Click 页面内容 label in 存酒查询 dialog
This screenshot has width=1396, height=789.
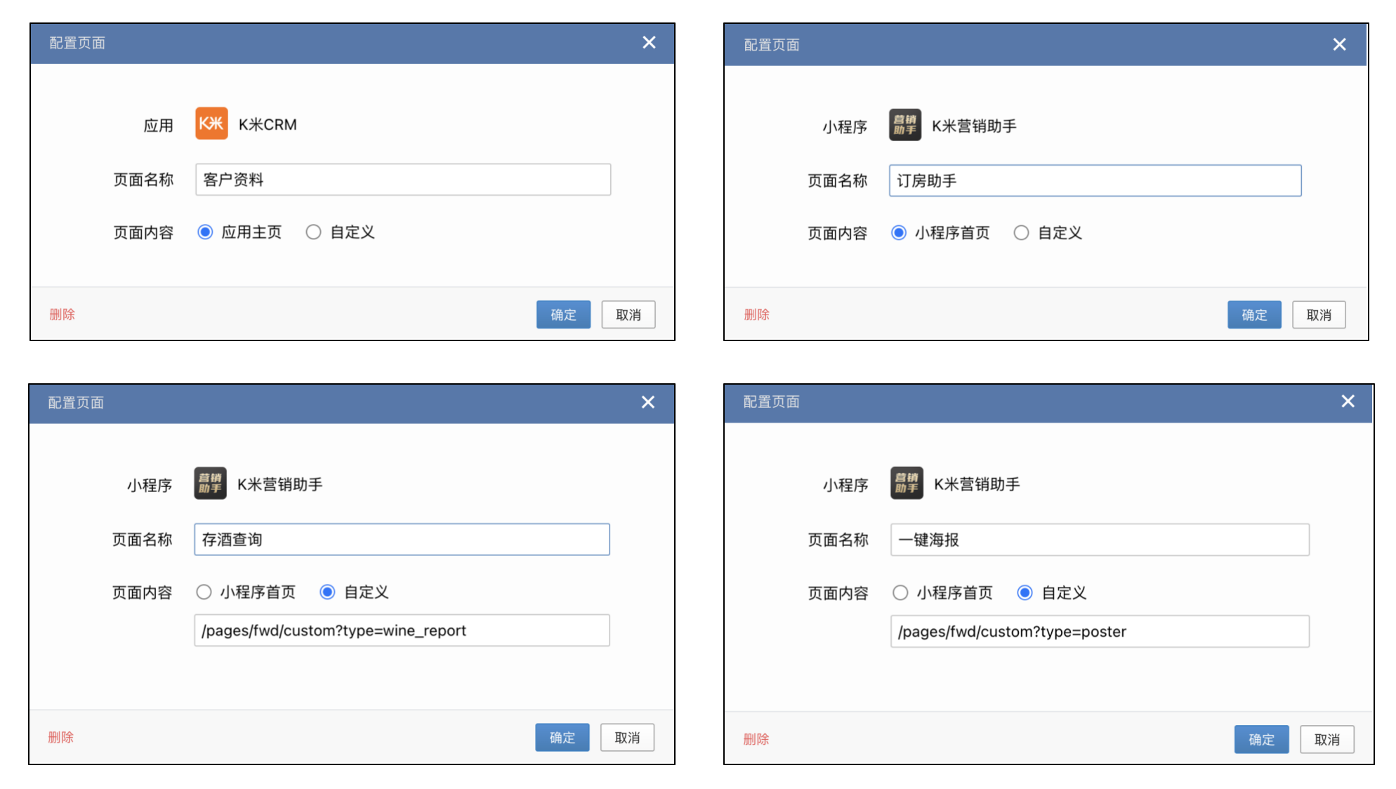click(x=142, y=592)
